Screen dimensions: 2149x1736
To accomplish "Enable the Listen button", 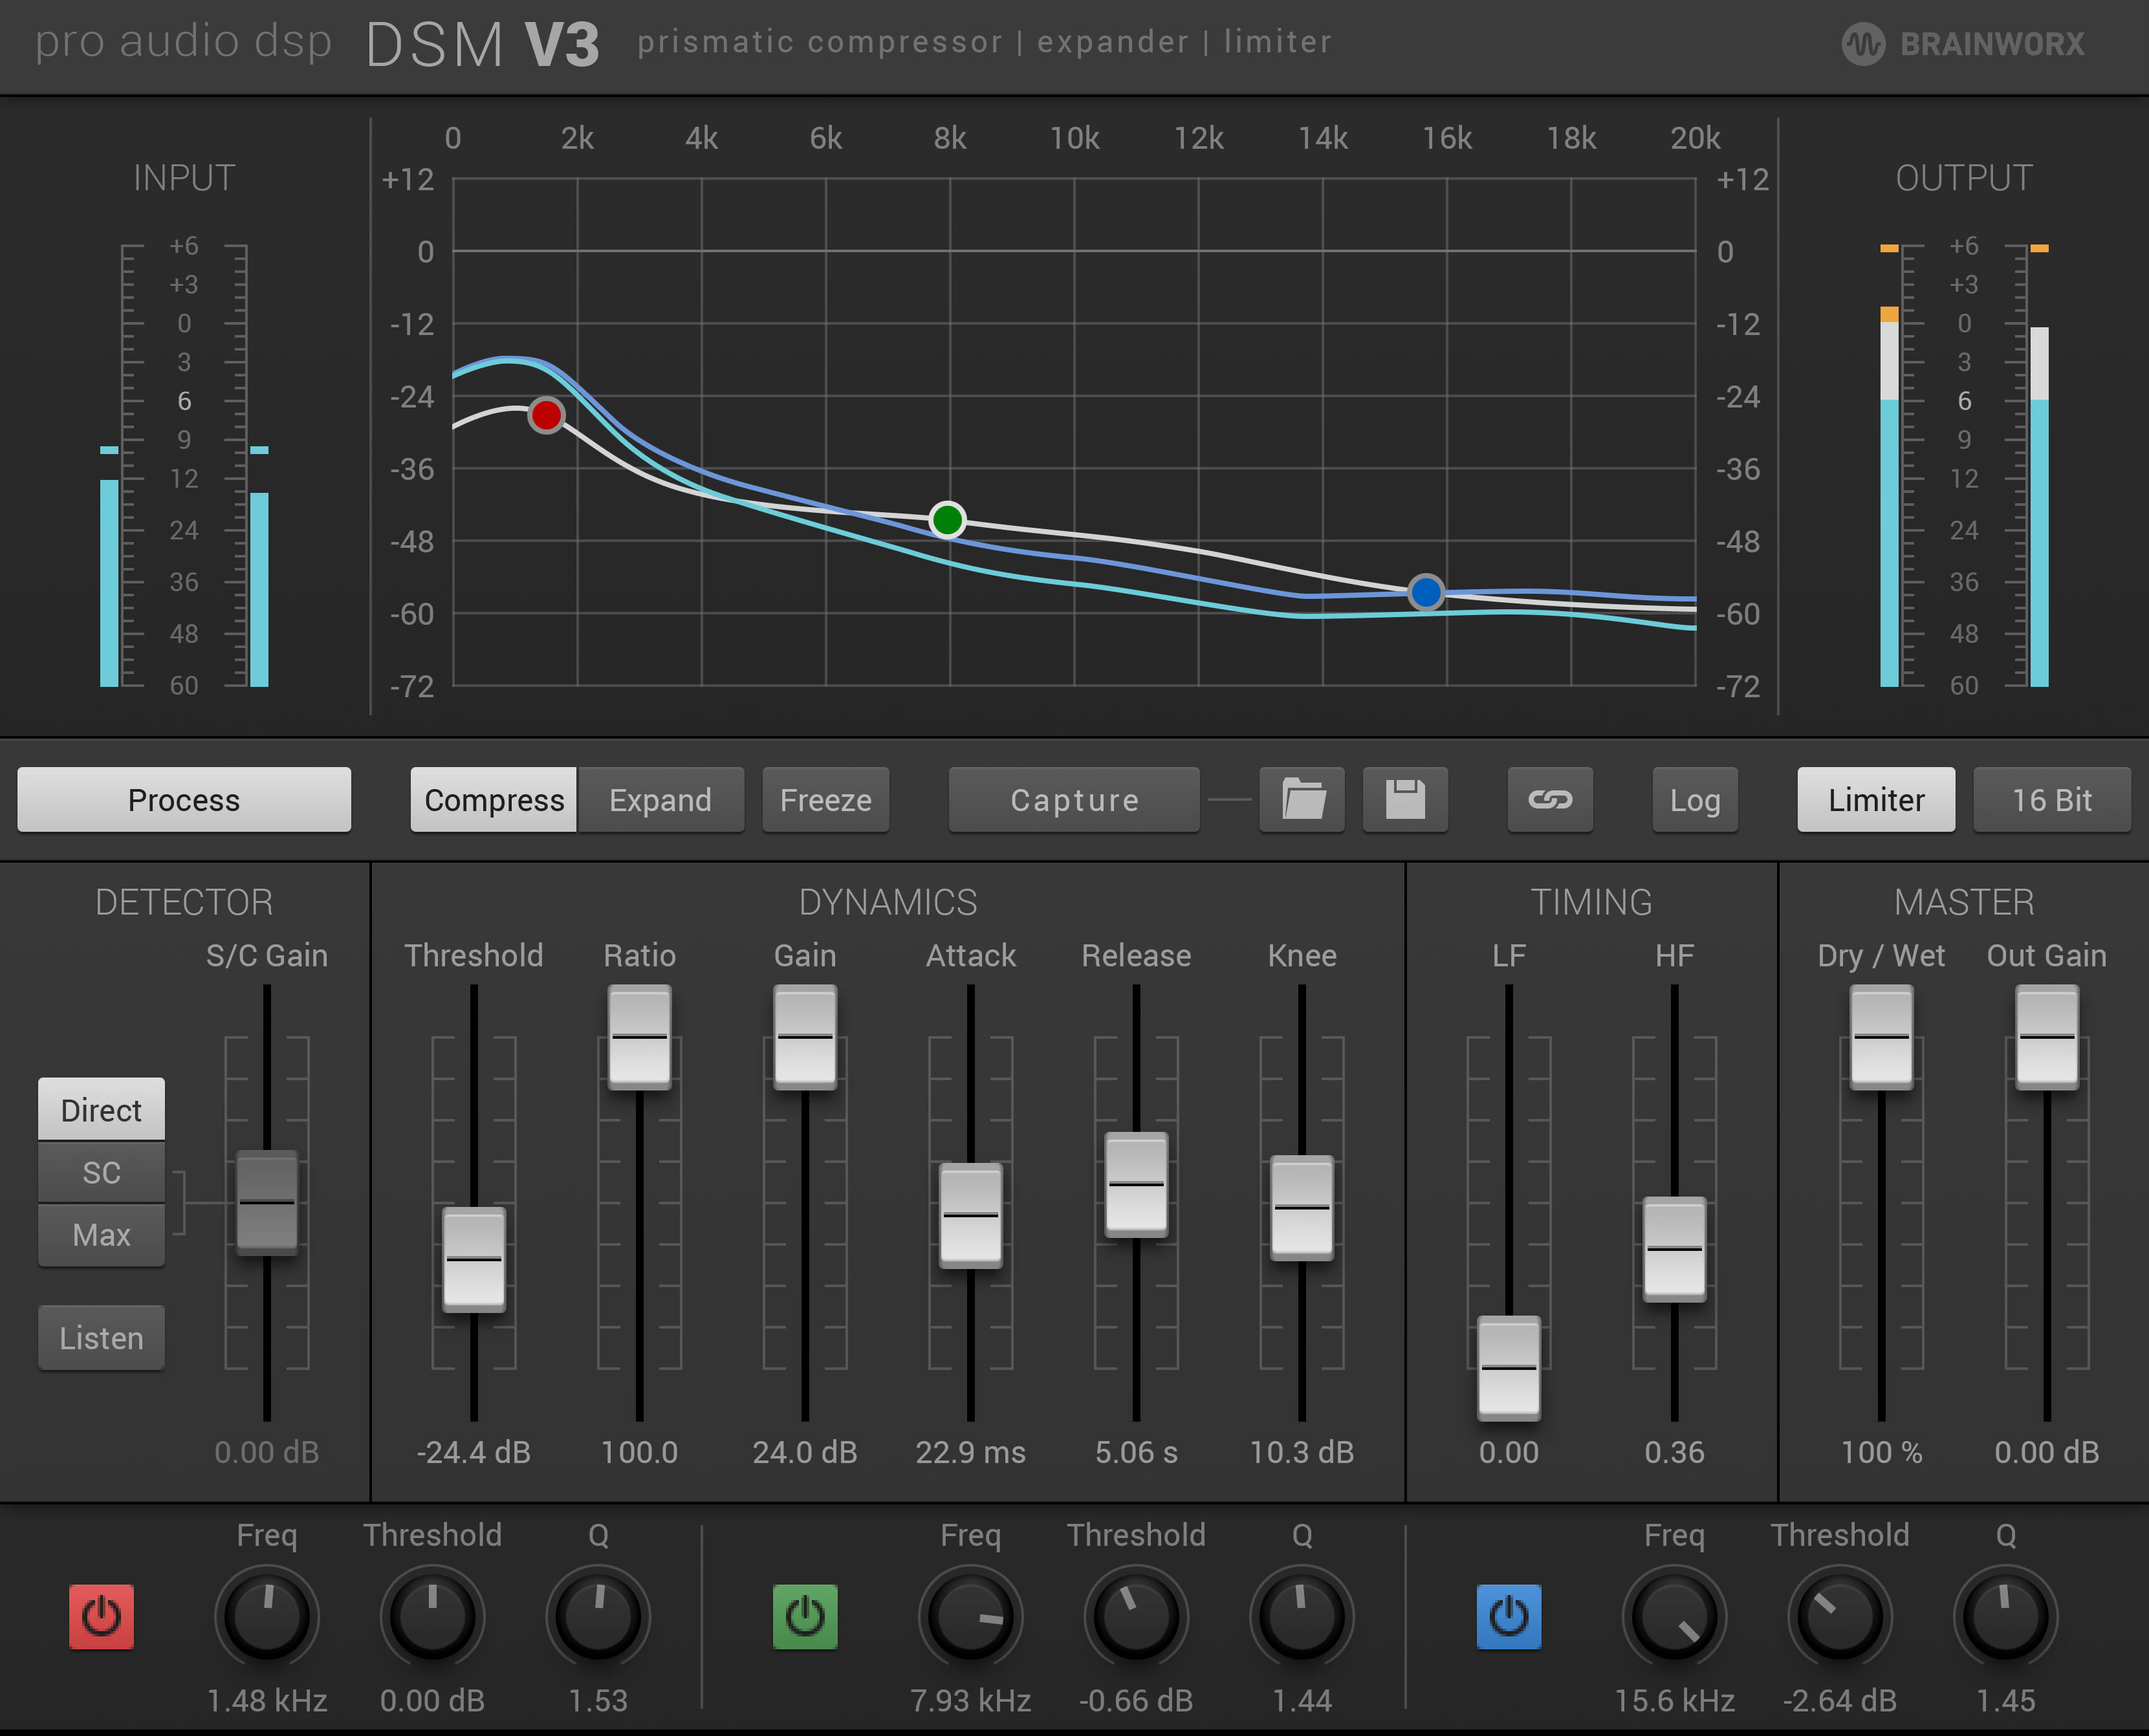I will click(101, 1337).
